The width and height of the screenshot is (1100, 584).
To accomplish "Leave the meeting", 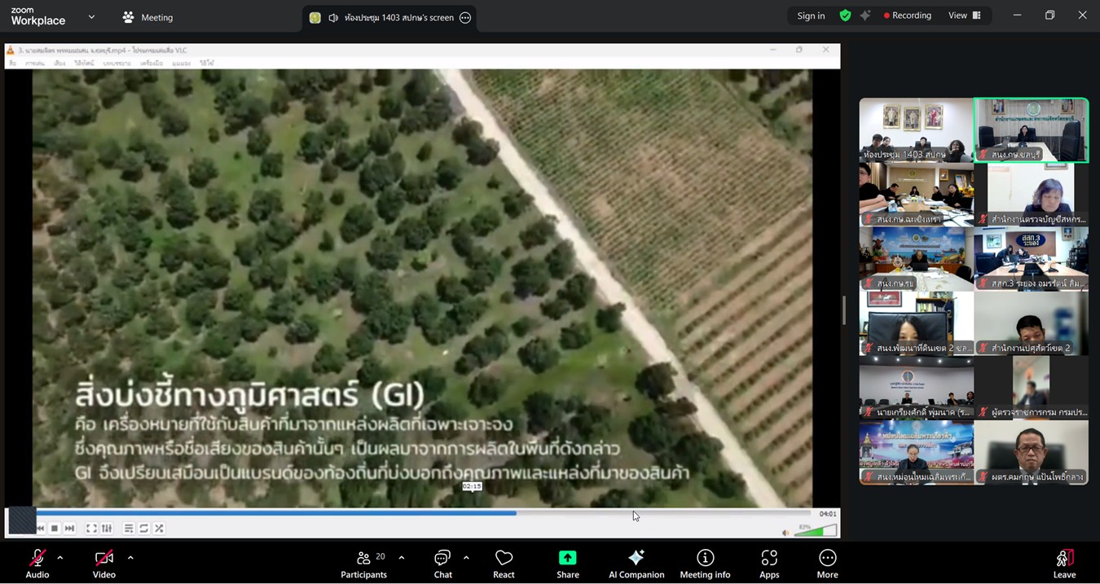I will (x=1064, y=564).
